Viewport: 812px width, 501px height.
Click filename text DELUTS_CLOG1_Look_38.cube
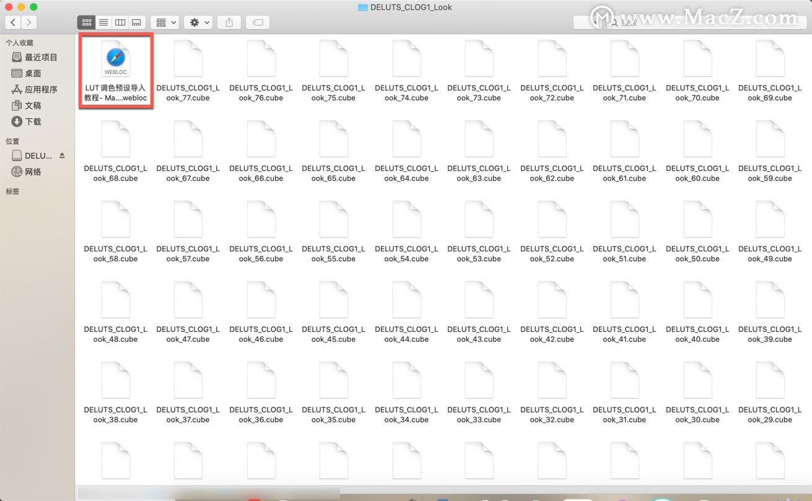[116, 415]
